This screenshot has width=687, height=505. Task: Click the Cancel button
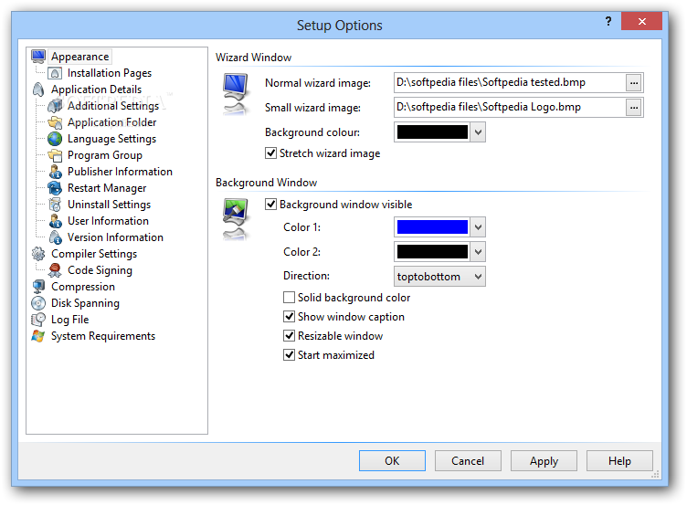pyautogui.click(x=468, y=461)
